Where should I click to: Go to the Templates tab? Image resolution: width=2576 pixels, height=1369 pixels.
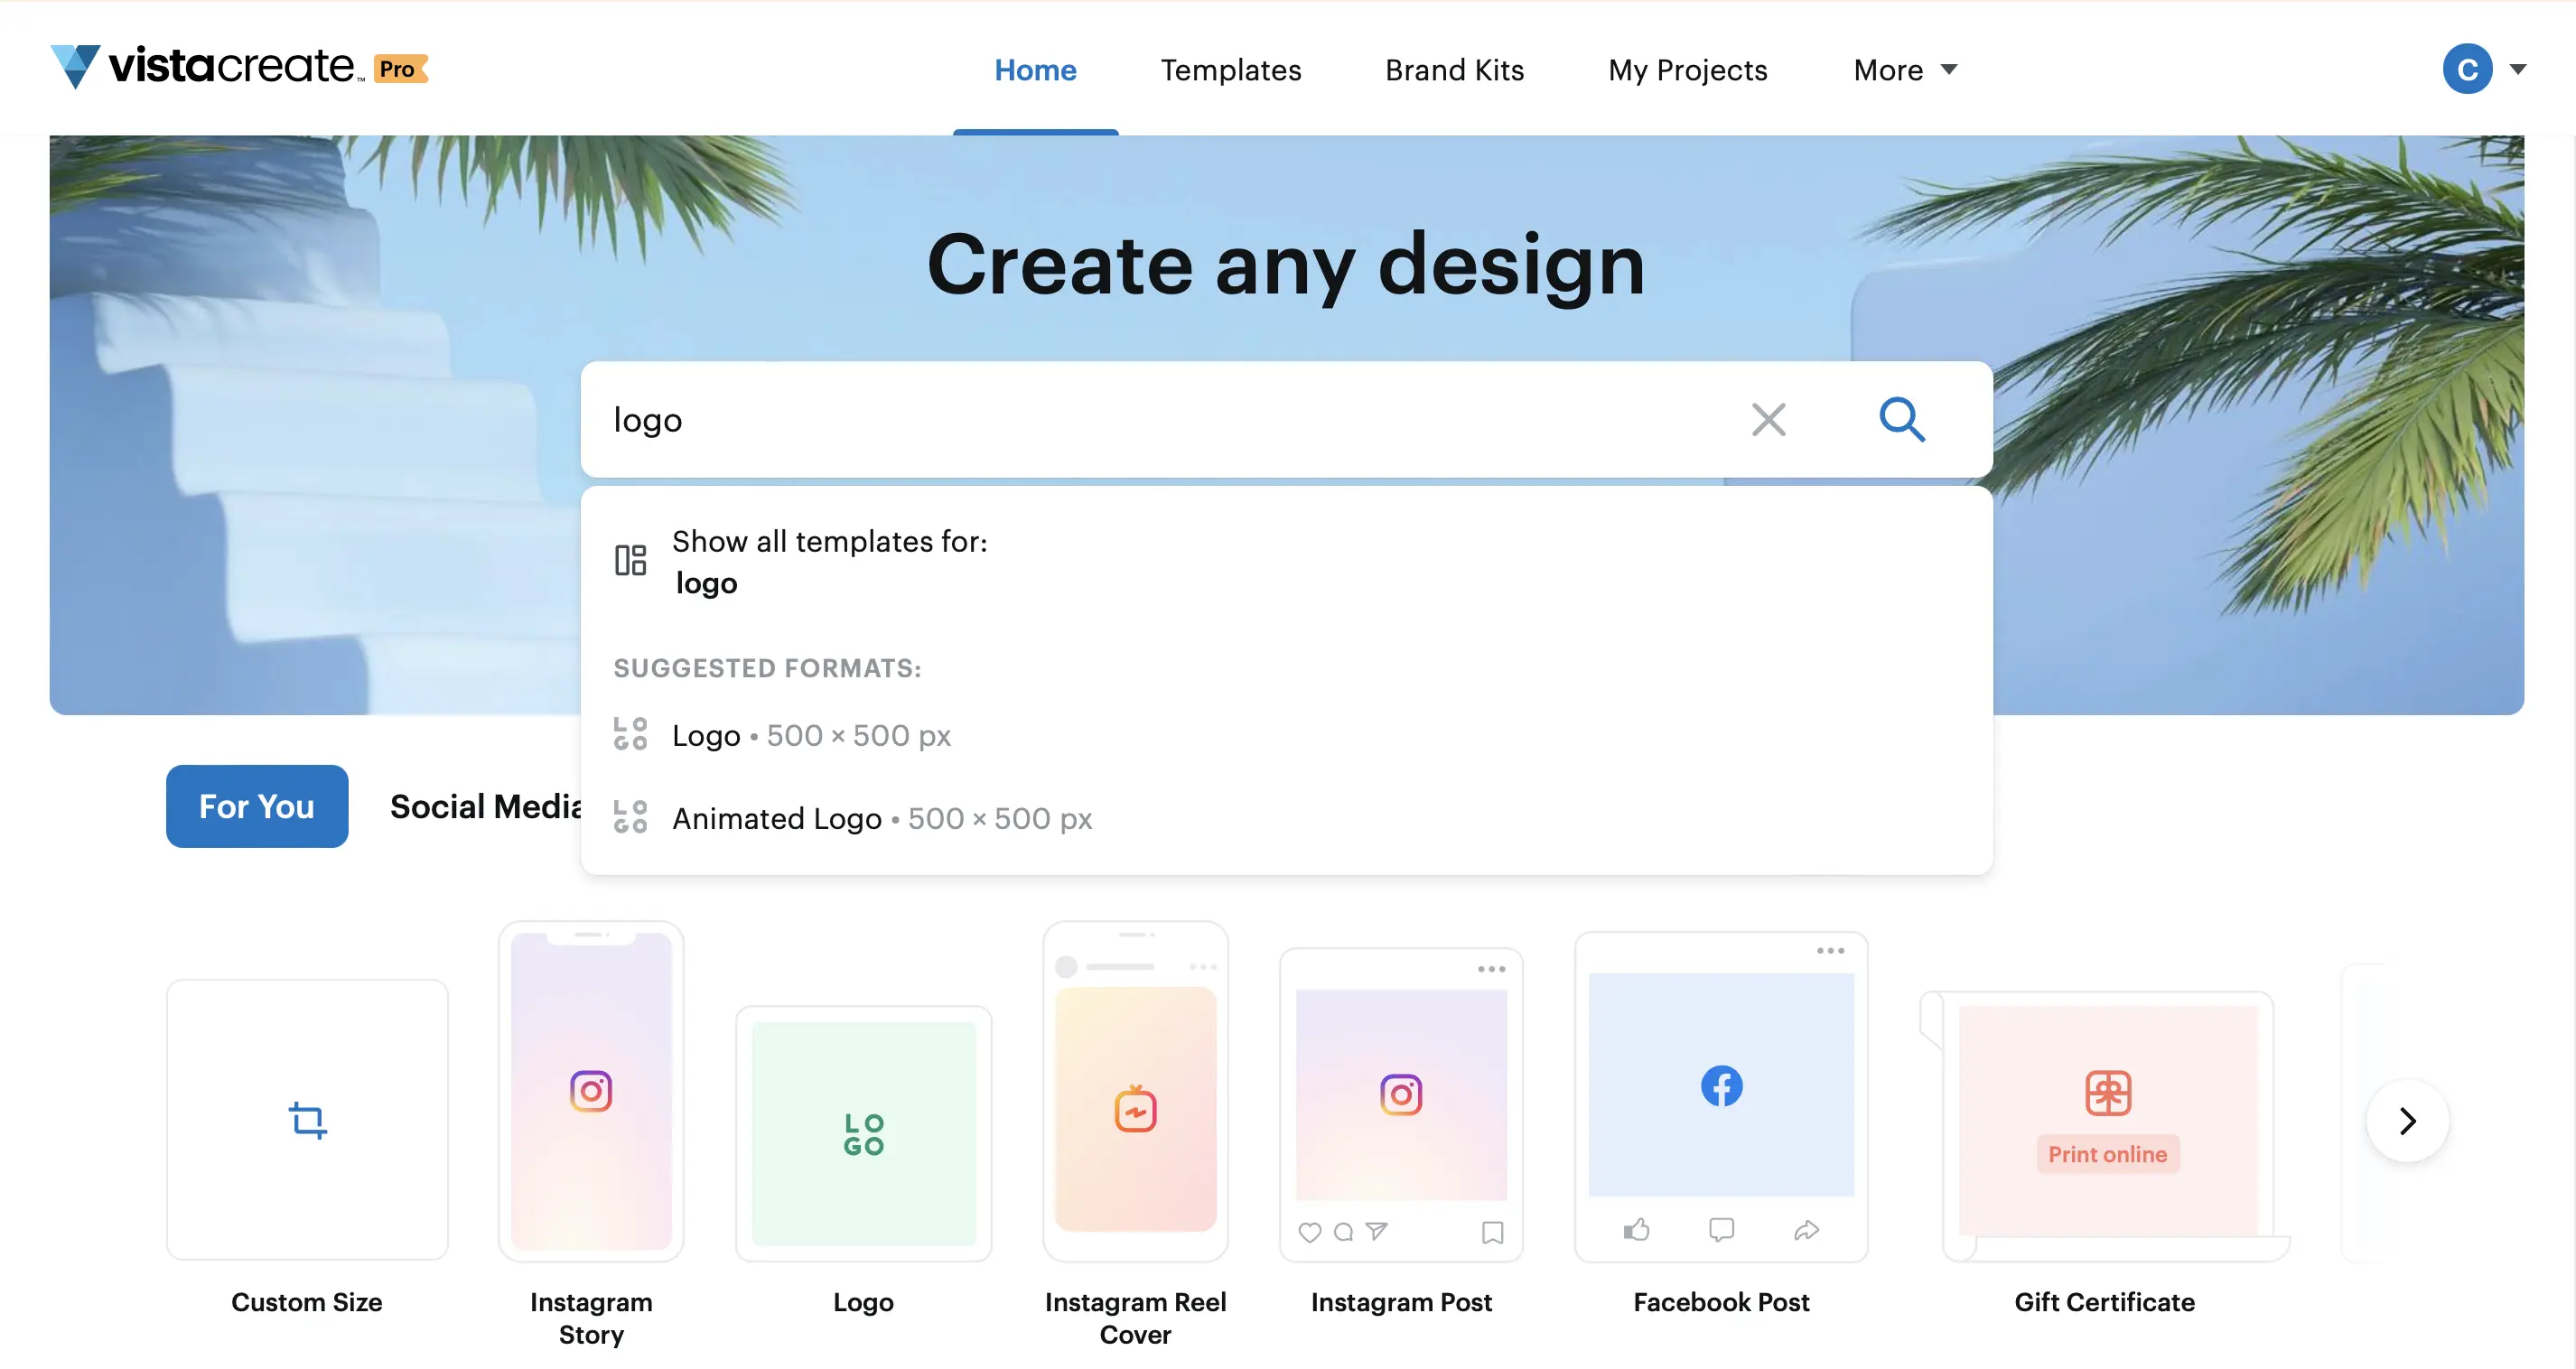click(x=1230, y=69)
